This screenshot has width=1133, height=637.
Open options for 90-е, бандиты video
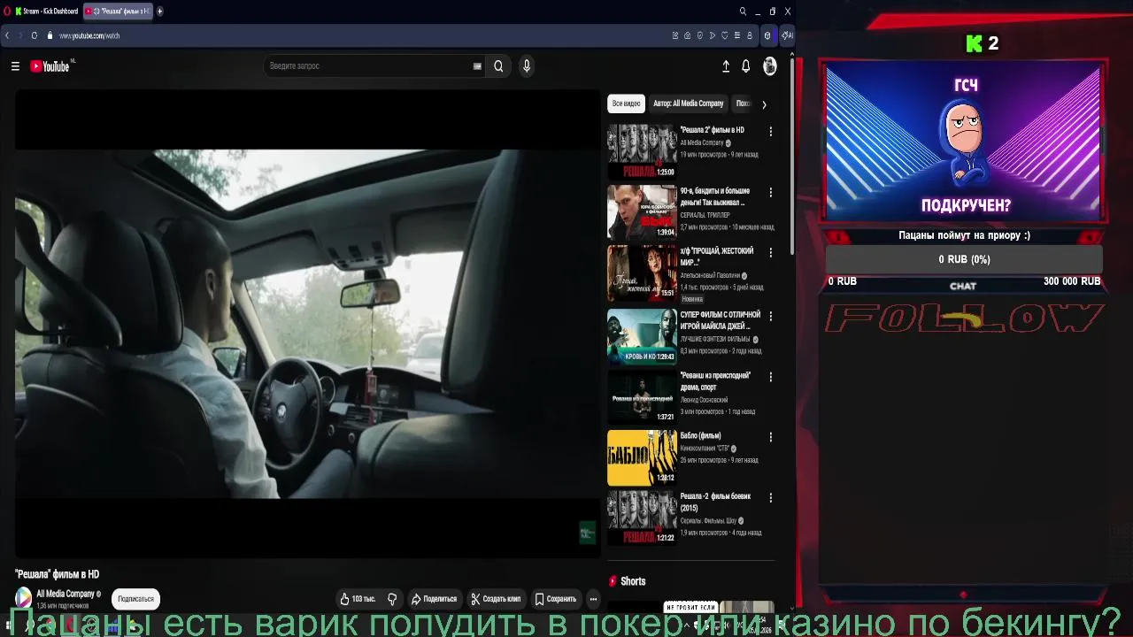770,192
